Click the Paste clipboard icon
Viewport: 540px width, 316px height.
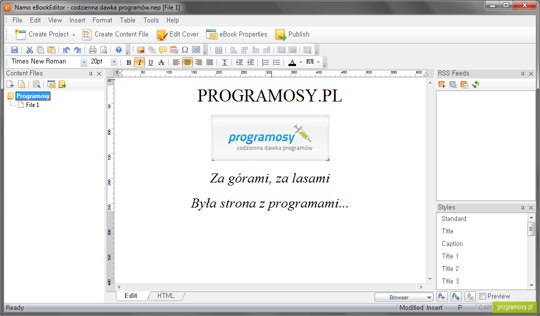coord(51,50)
